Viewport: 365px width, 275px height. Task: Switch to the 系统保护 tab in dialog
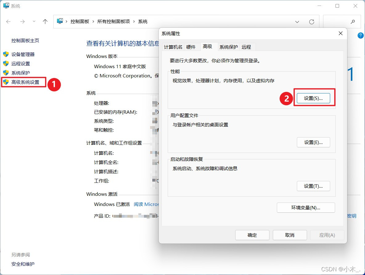229,47
